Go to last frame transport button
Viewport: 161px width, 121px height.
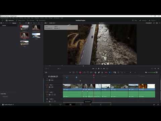(104, 69)
